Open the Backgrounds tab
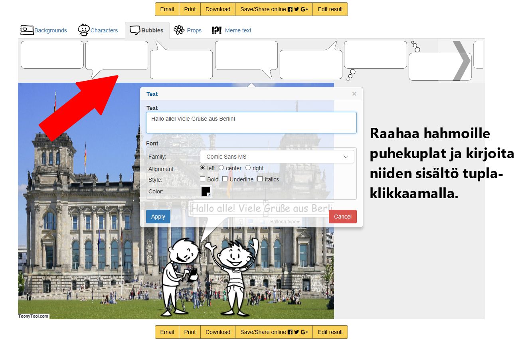The image size is (518, 344). (44, 30)
